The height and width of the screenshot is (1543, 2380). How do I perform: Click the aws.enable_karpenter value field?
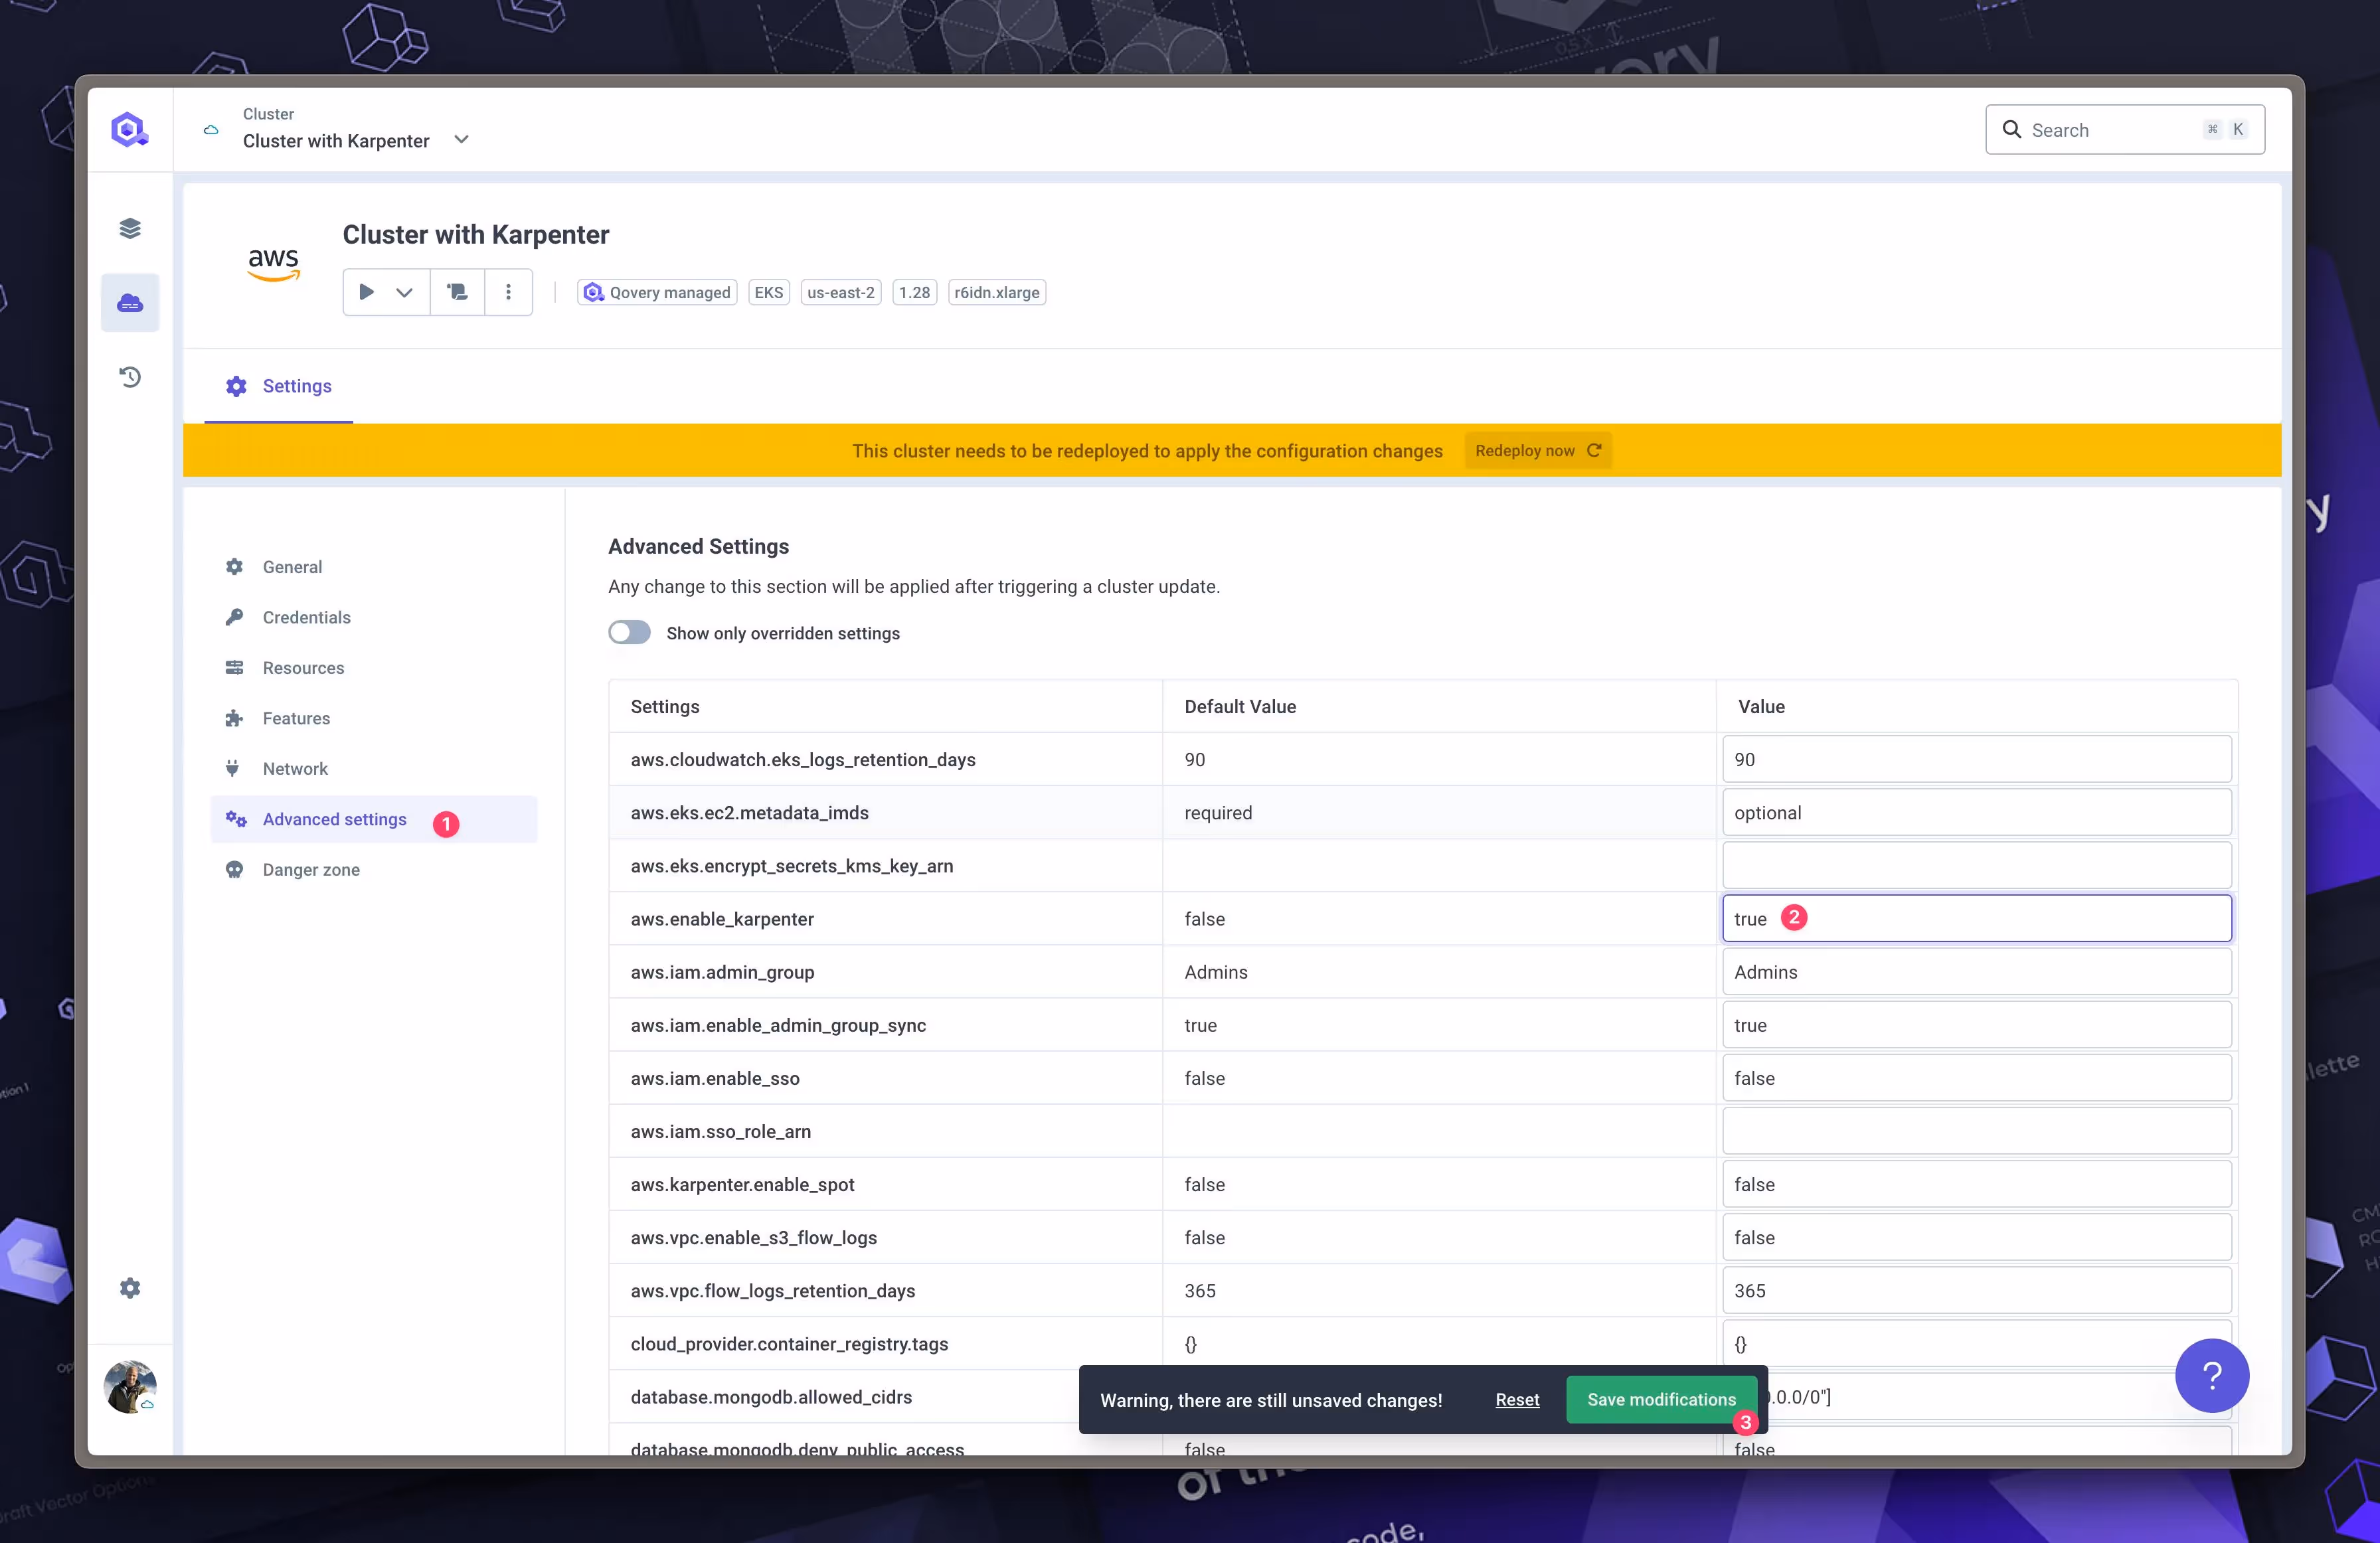pos(1975,918)
